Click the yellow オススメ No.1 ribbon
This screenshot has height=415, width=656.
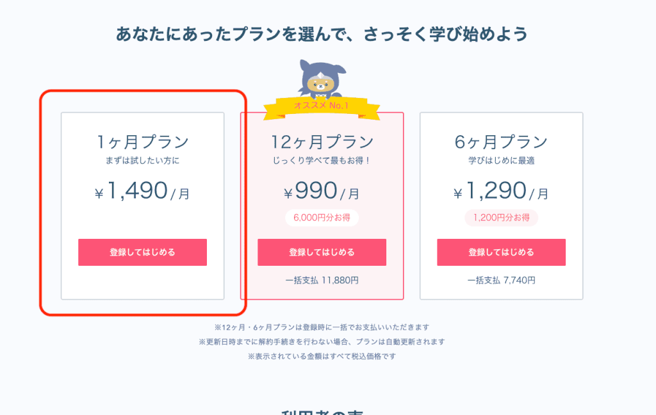click(x=322, y=104)
